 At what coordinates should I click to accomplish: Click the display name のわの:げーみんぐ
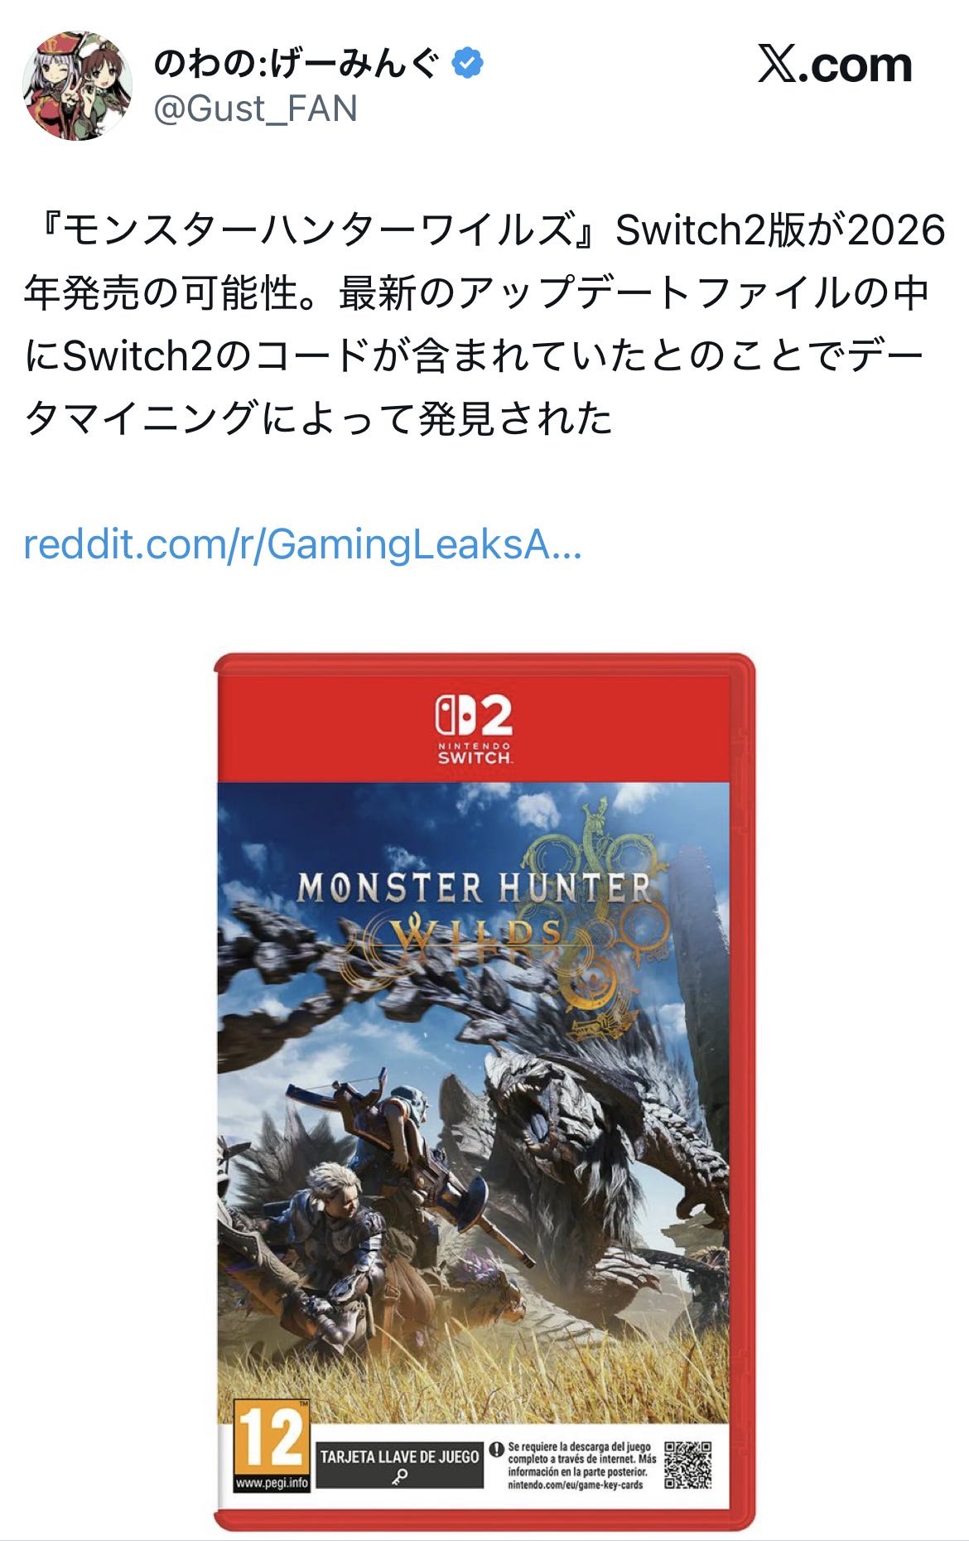[x=296, y=64]
